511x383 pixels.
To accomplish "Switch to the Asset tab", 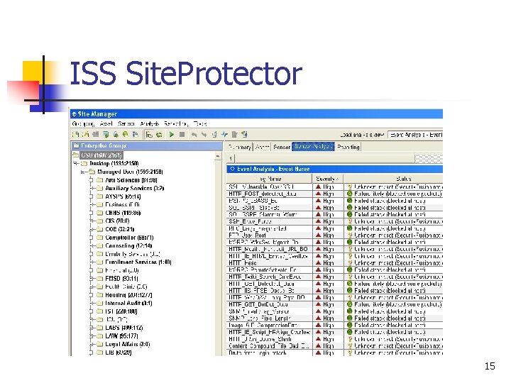I will pyautogui.click(x=262, y=148).
